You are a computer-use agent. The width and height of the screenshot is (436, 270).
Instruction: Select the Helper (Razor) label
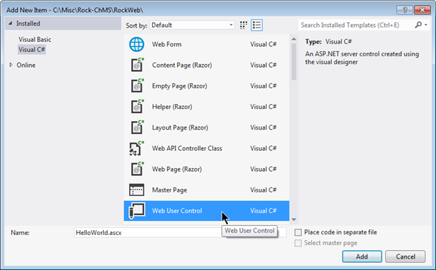172,107
